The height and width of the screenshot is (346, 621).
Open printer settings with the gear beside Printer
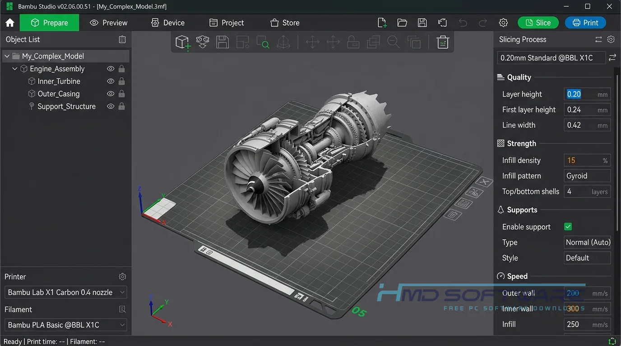click(122, 277)
